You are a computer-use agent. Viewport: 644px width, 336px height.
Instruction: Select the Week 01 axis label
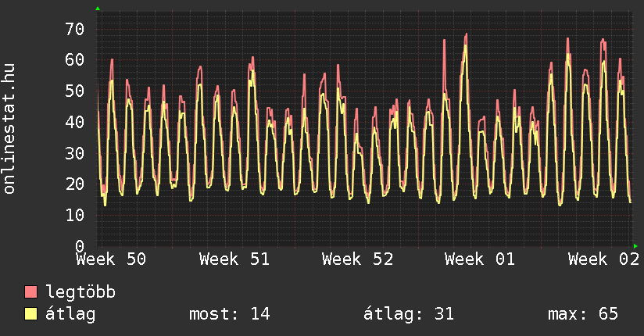pyautogui.click(x=480, y=259)
